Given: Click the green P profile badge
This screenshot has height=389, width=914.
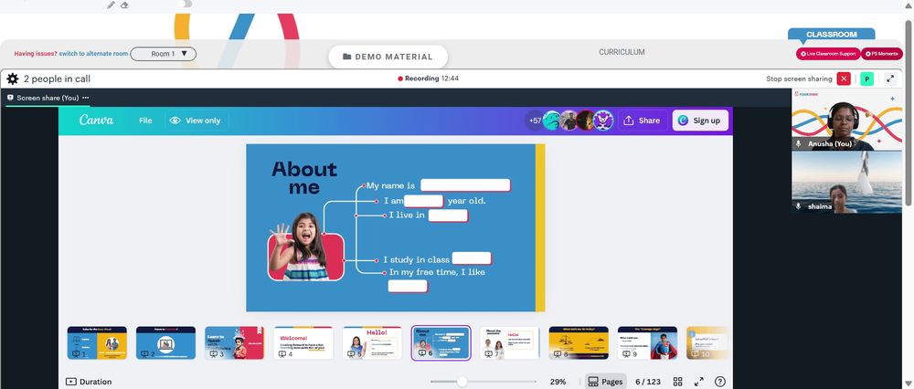Looking at the screenshot, I should (x=866, y=79).
